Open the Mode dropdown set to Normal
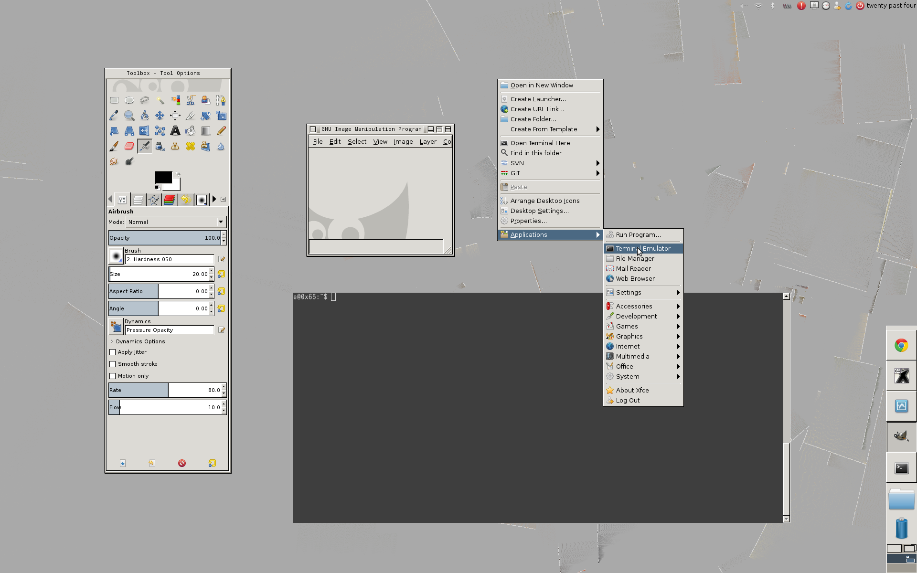Image resolution: width=917 pixels, height=573 pixels. click(175, 222)
